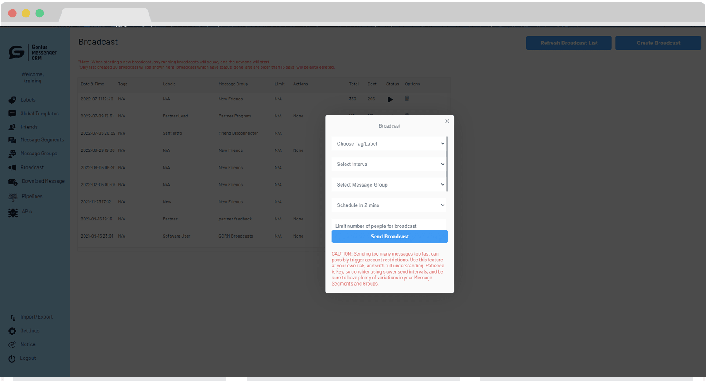706x381 pixels.
Task: Click the Create Broadcast button
Action: coord(658,43)
